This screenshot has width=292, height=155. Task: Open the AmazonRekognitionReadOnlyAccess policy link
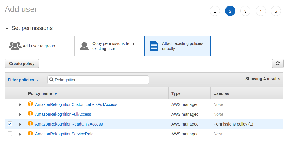click(69, 124)
